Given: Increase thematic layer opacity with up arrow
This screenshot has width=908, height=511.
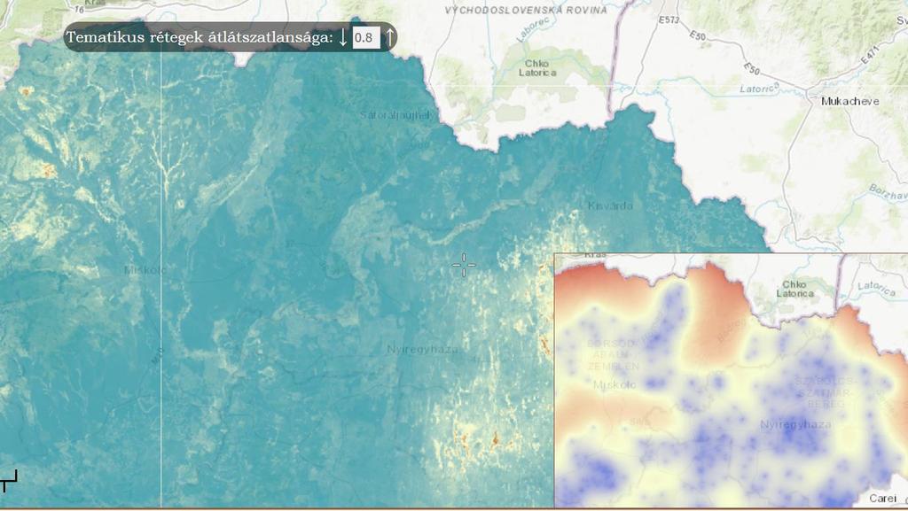Looking at the screenshot, I should point(390,37).
